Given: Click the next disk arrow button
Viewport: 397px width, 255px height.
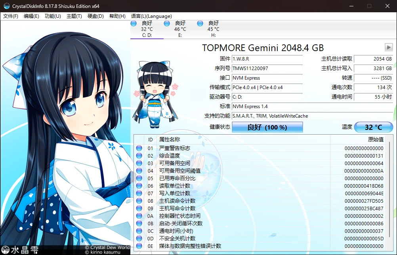Looking at the screenshot, I should point(388,47).
